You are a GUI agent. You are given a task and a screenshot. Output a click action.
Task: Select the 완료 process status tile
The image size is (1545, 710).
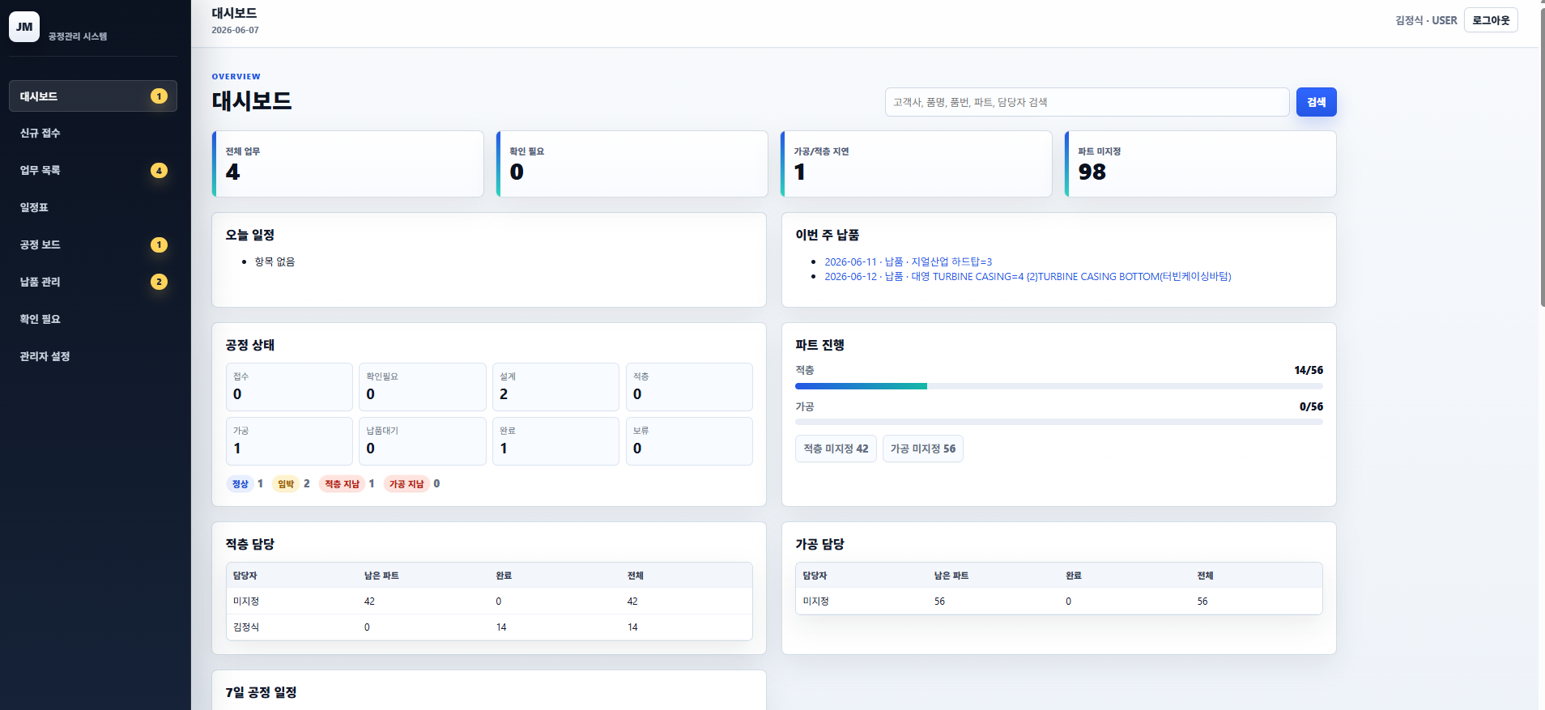pos(555,441)
